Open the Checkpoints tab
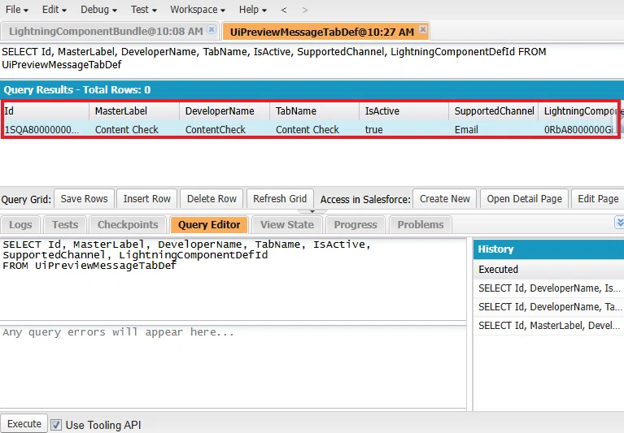The height and width of the screenshot is (433, 624). click(128, 225)
